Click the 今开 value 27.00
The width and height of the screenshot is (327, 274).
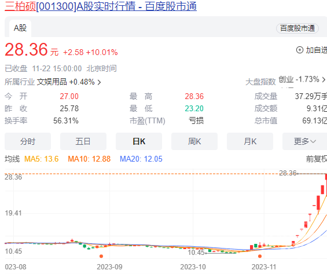[x=69, y=96]
